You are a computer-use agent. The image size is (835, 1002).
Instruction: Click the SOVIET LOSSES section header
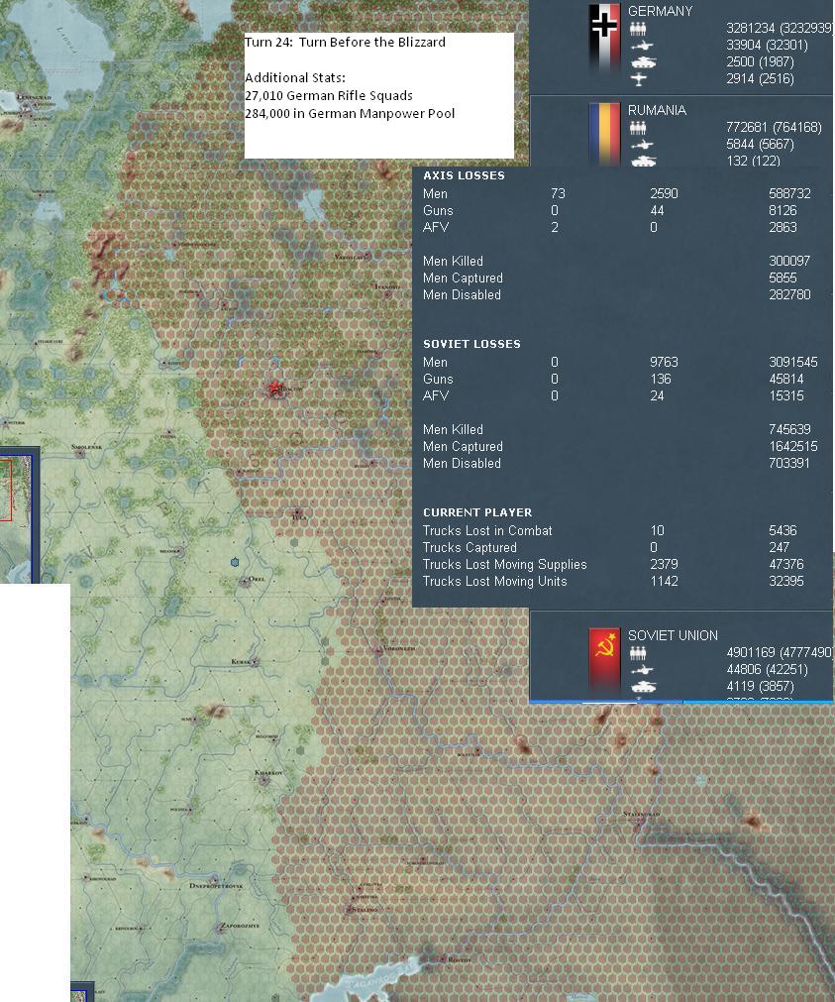[471, 344]
